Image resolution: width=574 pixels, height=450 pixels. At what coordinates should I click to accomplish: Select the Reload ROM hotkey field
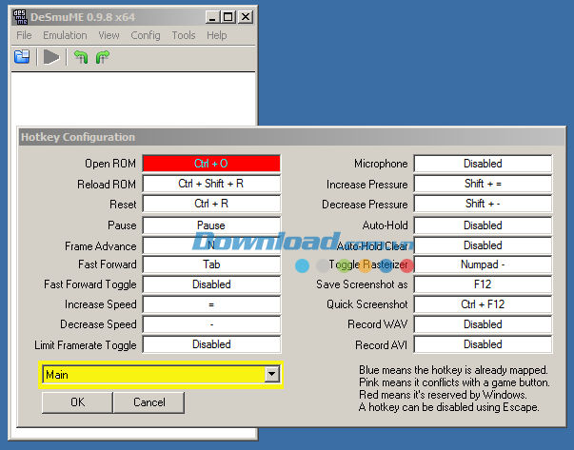(x=211, y=184)
